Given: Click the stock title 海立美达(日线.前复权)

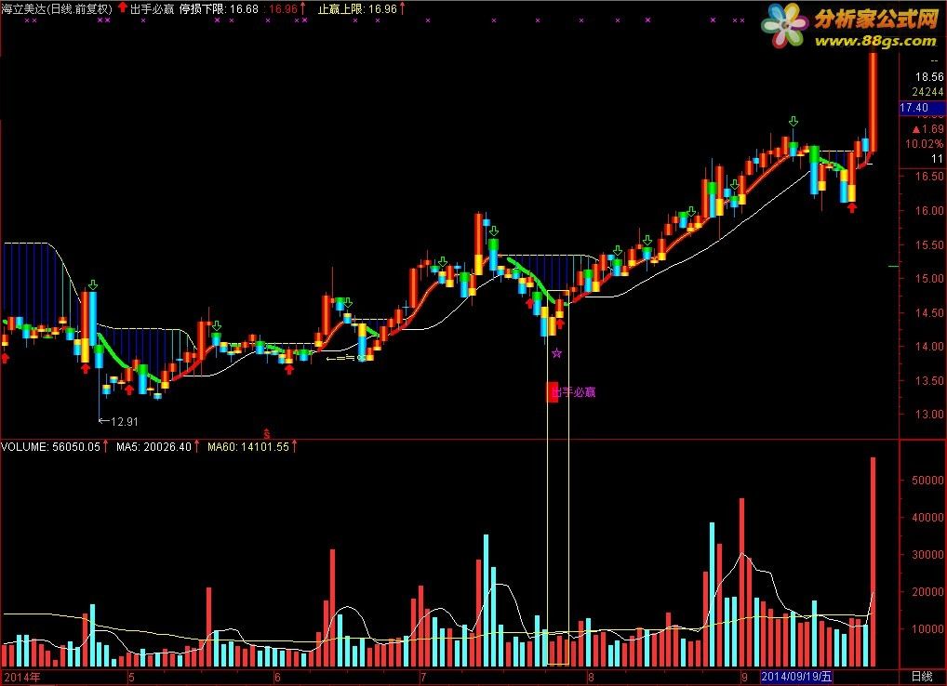Looking at the screenshot, I should point(57,9).
